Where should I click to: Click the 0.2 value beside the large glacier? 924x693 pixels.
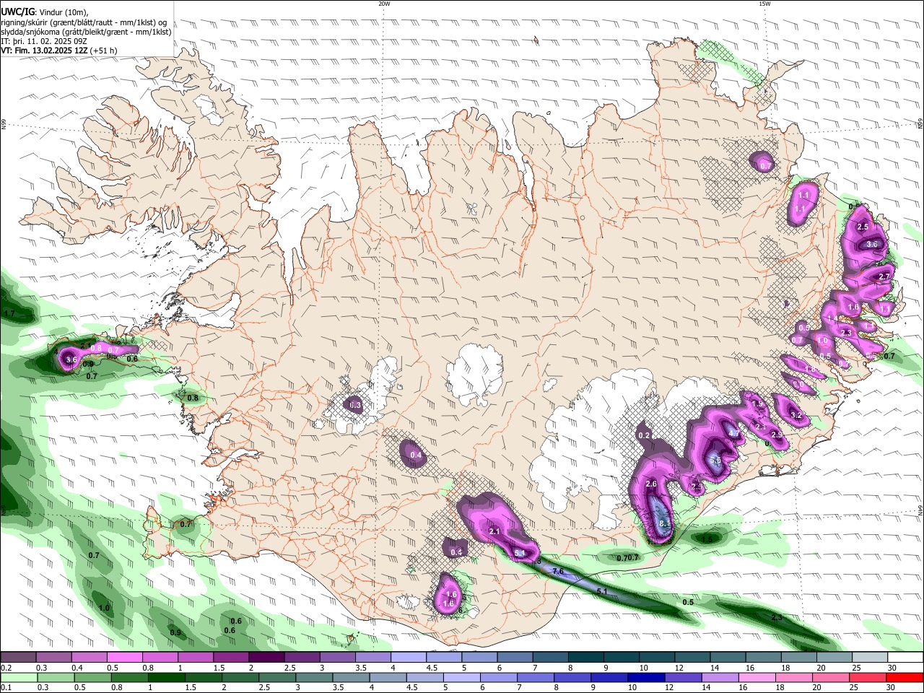[x=645, y=435]
